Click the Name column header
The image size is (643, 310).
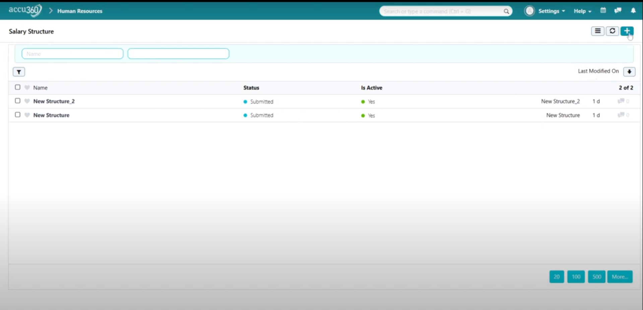[40, 87]
